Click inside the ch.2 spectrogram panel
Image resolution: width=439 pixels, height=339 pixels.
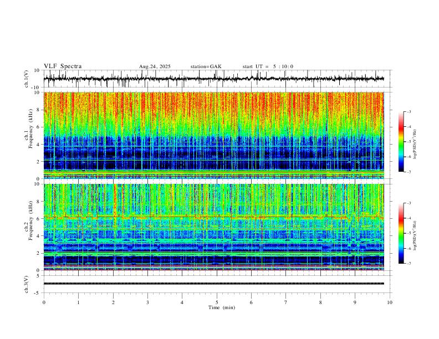(x=213, y=227)
